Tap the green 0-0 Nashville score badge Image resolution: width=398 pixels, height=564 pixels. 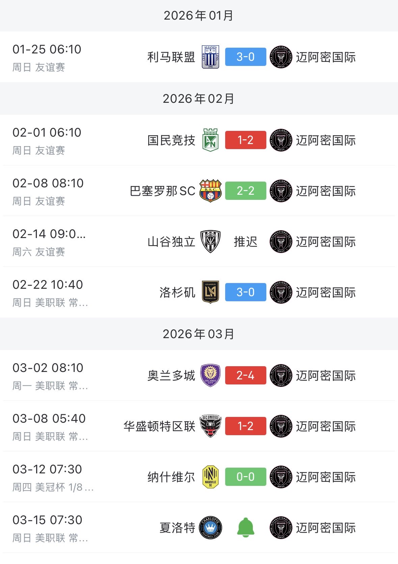coord(245,477)
